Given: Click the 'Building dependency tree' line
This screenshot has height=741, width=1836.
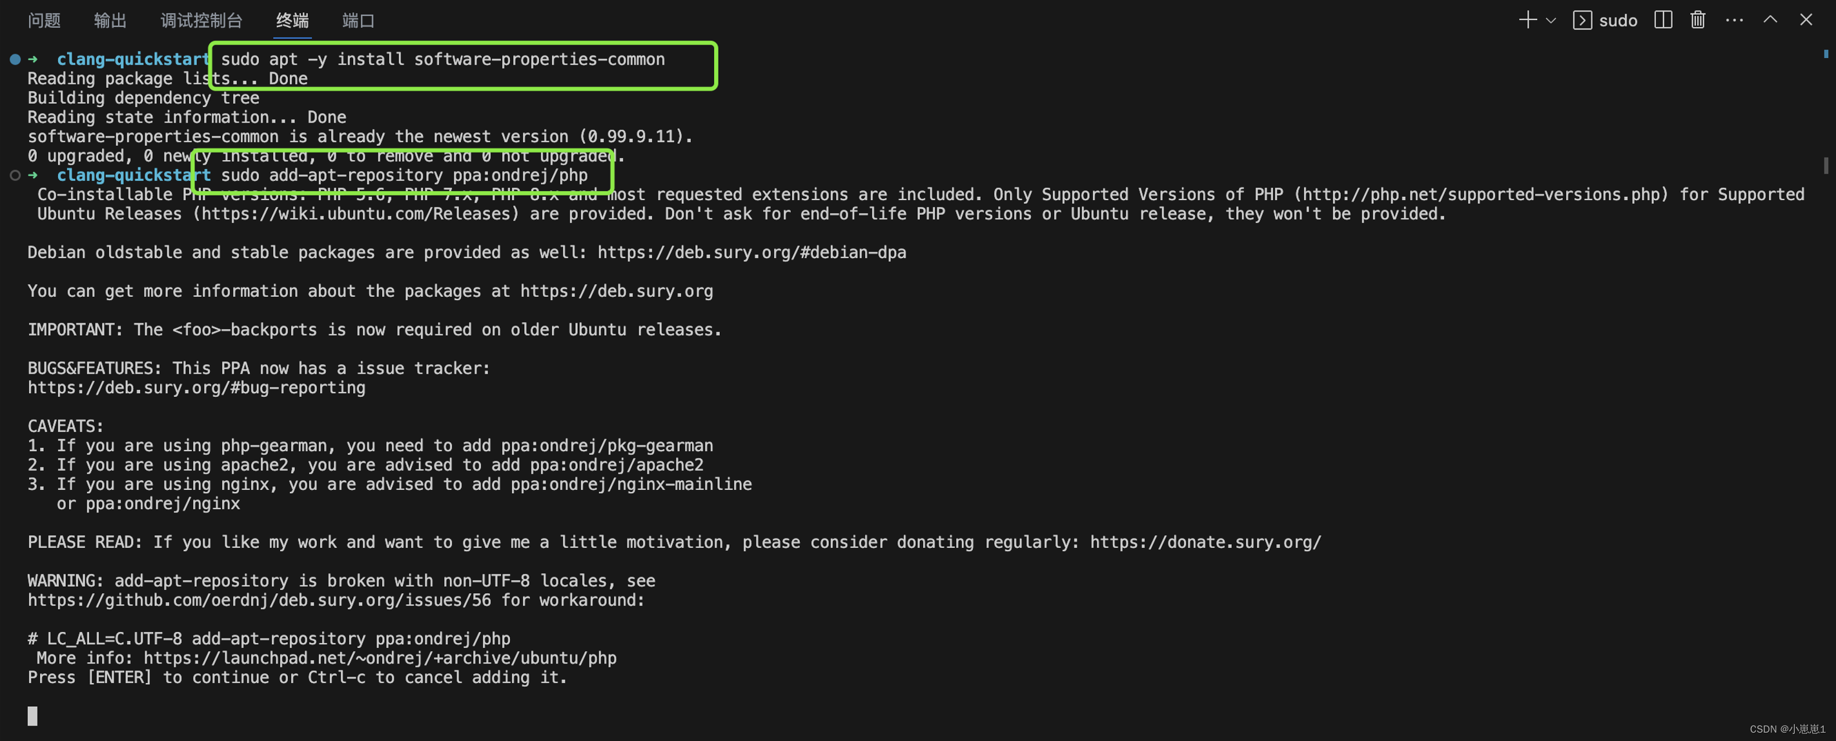Looking at the screenshot, I should (x=143, y=97).
